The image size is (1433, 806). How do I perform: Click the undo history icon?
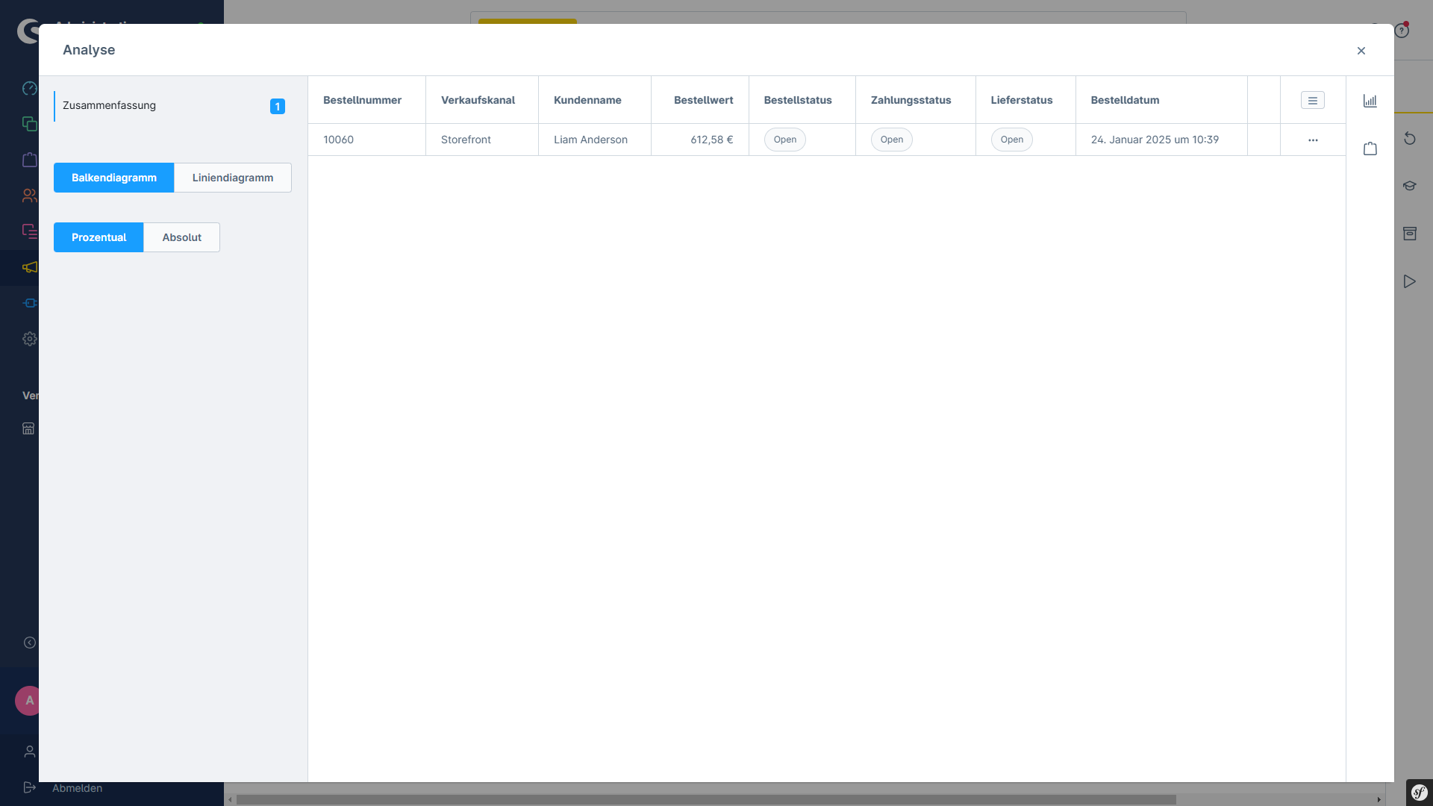point(1409,138)
